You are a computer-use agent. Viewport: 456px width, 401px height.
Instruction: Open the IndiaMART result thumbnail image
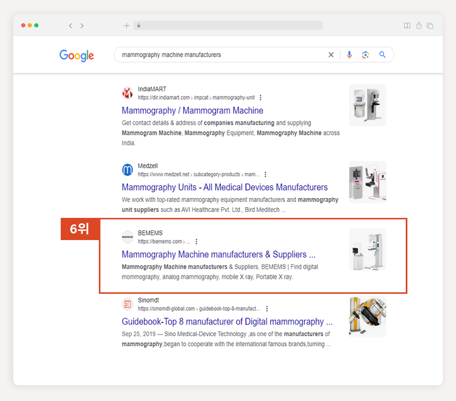click(368, 105)
